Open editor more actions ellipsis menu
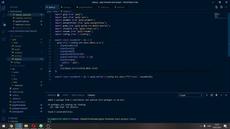230x129 pixels. pyautogui.click(x=226, y=7)
